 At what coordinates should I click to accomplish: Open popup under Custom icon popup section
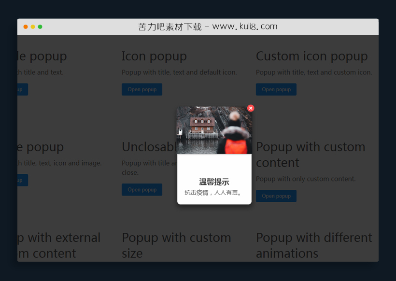point(276,89)
